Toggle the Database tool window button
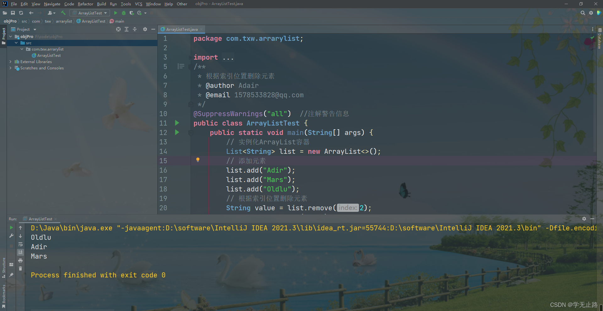 click(x=600, y=39)
